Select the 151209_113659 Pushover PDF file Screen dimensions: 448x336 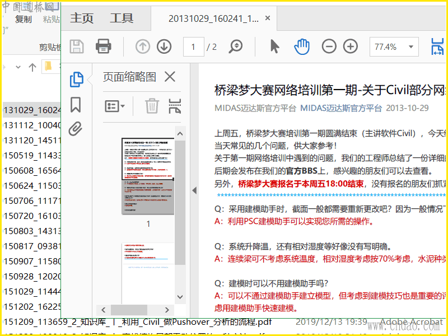137,323
